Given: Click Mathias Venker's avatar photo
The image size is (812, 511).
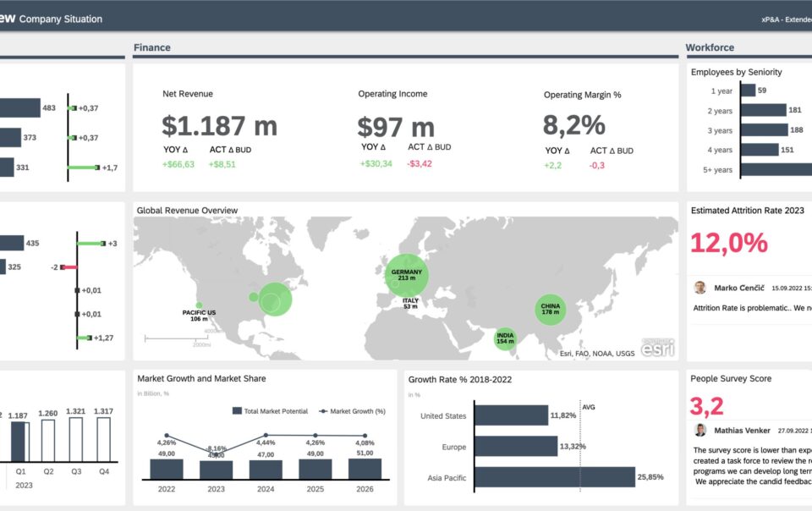Looking at the screenshot, I should coord(700,431).
